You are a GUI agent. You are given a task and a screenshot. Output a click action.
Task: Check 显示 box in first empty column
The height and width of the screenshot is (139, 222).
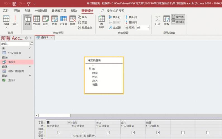coord(183,133)
